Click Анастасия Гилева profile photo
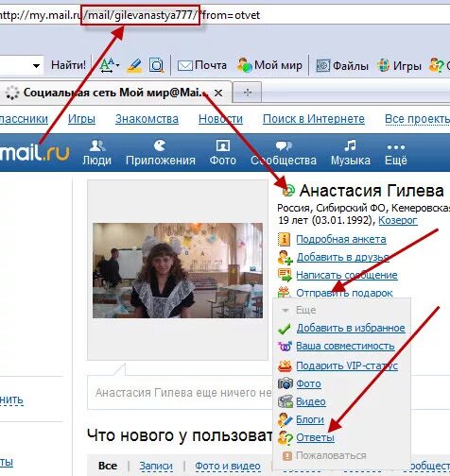The height and width of the screenshot is (476, 450). (x=178, y=270)
